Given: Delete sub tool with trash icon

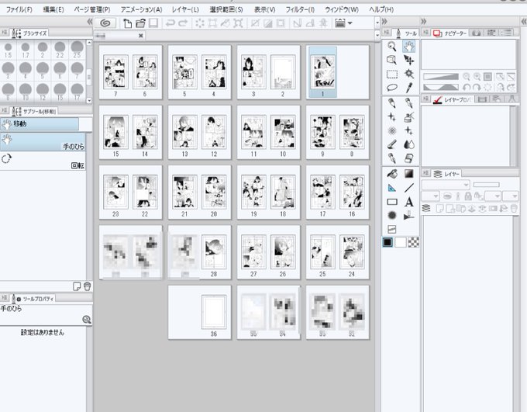Looking at the screenshot, I should point(87,286).
